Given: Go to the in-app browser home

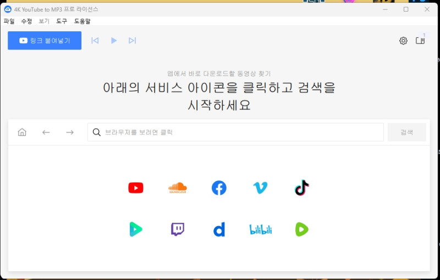Looking at the screenshot, I should [22, 132].
